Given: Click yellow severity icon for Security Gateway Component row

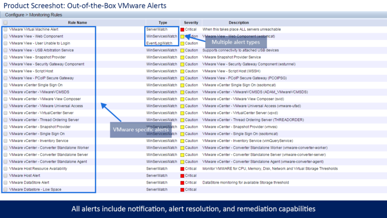Looking at the screenshot, I should (182, 64).
